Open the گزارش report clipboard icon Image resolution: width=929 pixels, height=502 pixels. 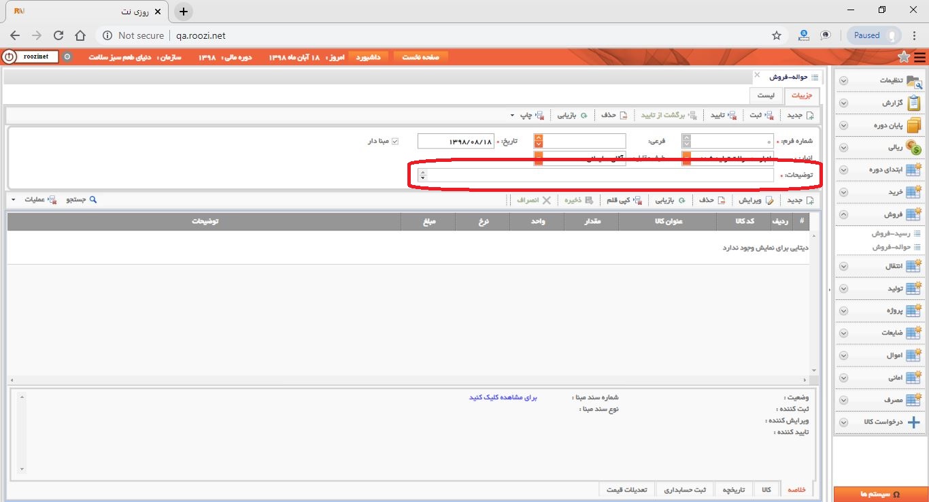pyautogui.click(x=914, y=103)
